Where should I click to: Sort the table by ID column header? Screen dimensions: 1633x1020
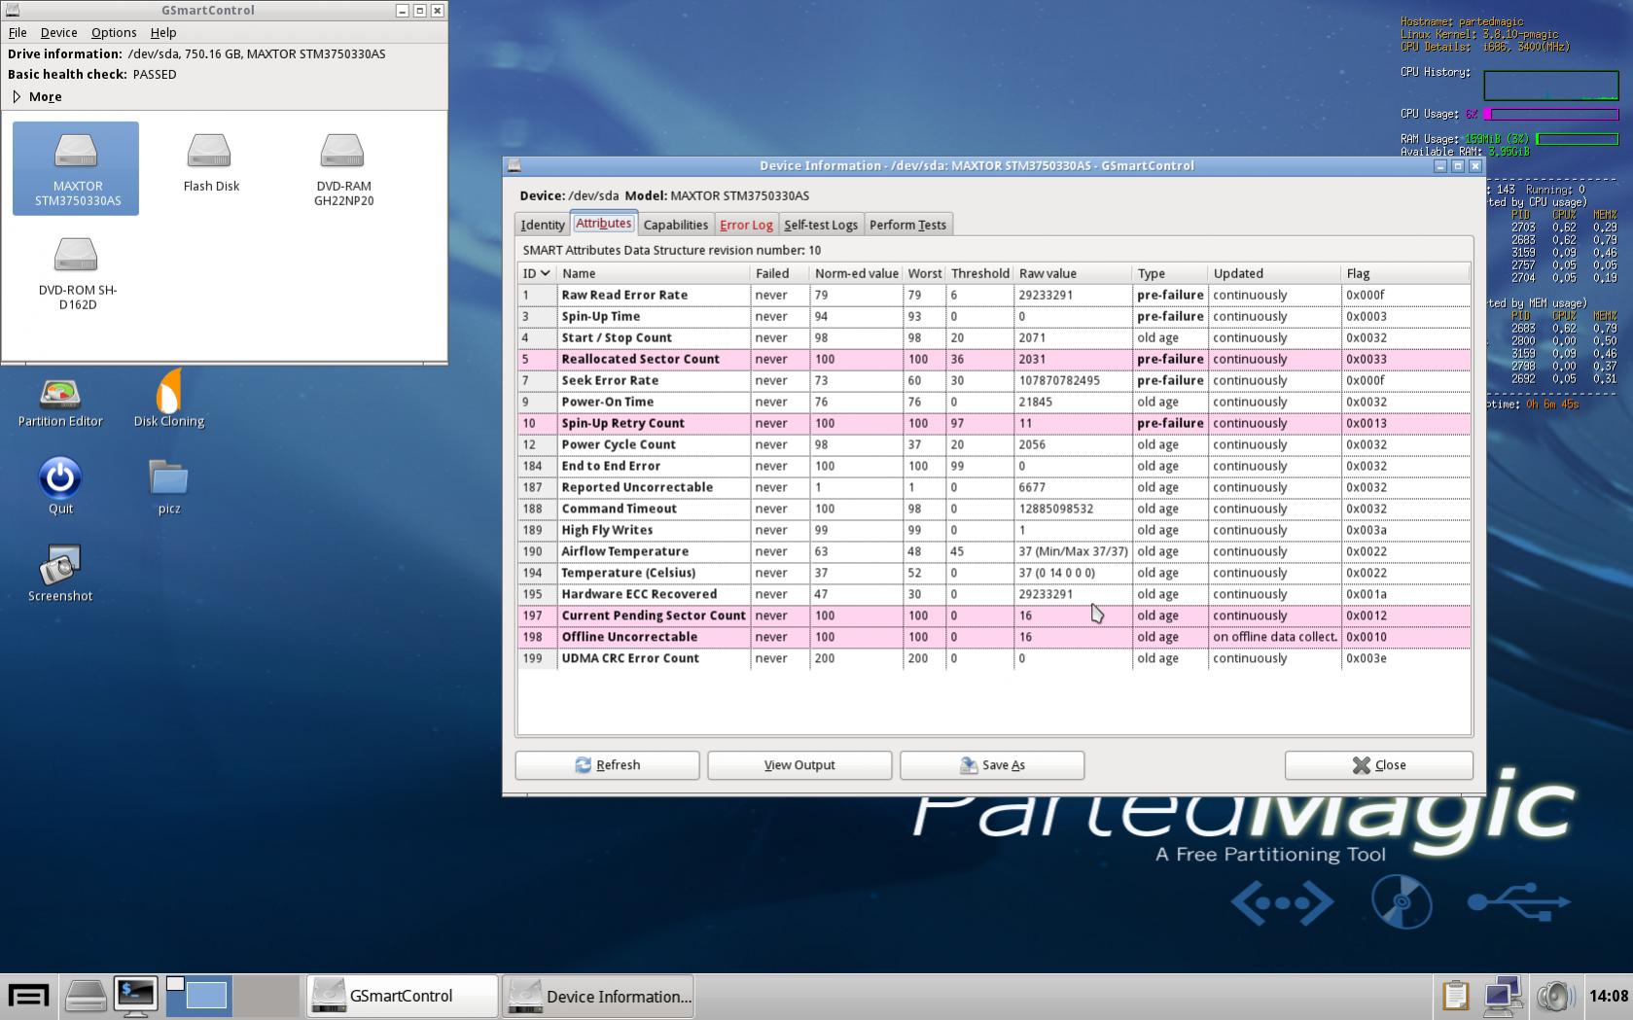537,273
